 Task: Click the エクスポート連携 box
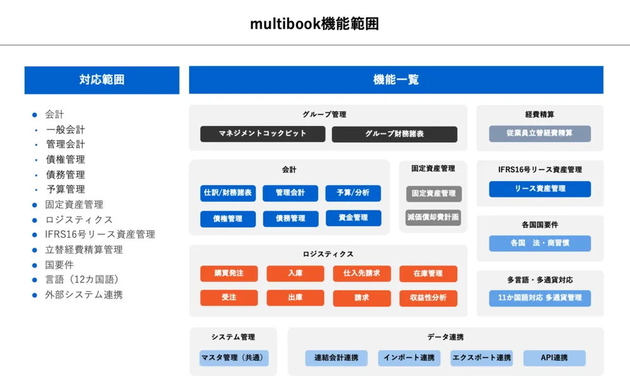[481, 358]
